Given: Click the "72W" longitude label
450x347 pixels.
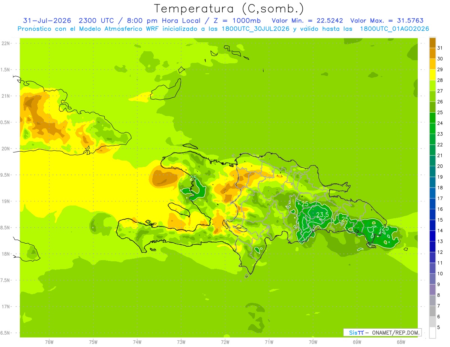Looking at the screenshot, I should coord(225,342).
